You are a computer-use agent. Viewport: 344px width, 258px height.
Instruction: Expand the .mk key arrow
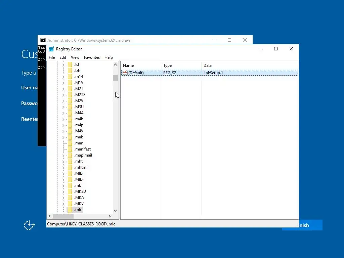click(63, 185)
